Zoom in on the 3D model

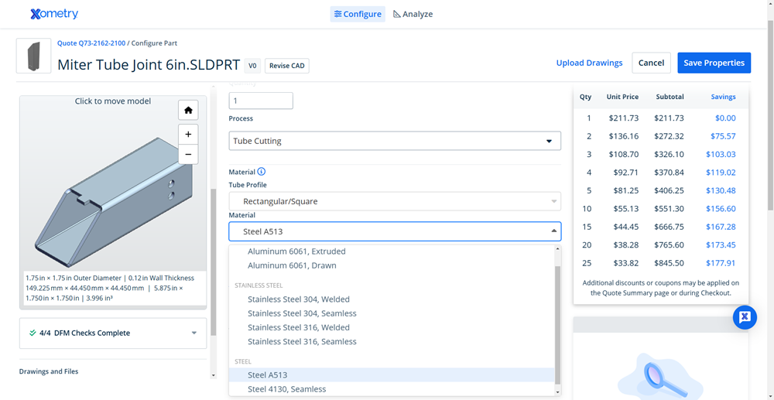coord(188,134)
